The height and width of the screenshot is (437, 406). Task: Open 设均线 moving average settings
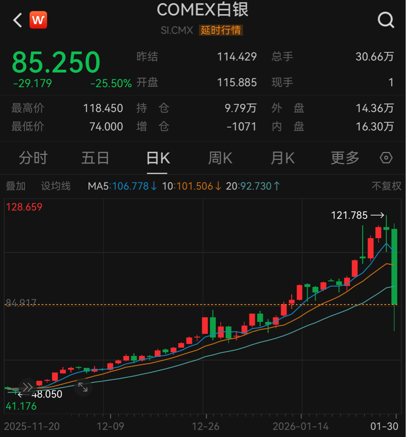pyautogui.click(x=56, y=186)
